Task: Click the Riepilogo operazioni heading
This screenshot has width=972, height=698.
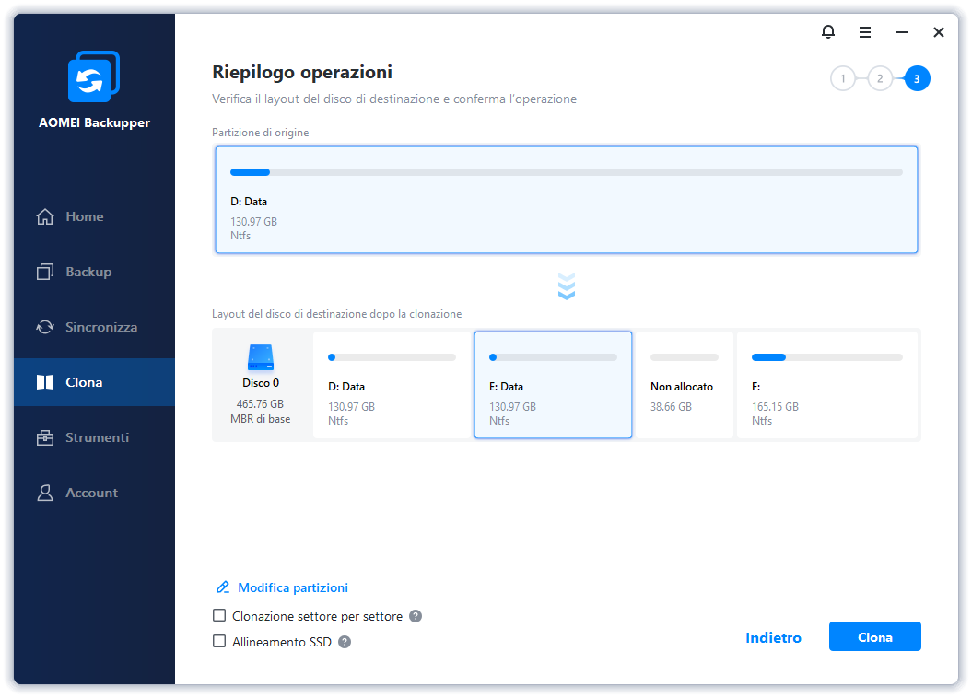Action: coord(302,73)
